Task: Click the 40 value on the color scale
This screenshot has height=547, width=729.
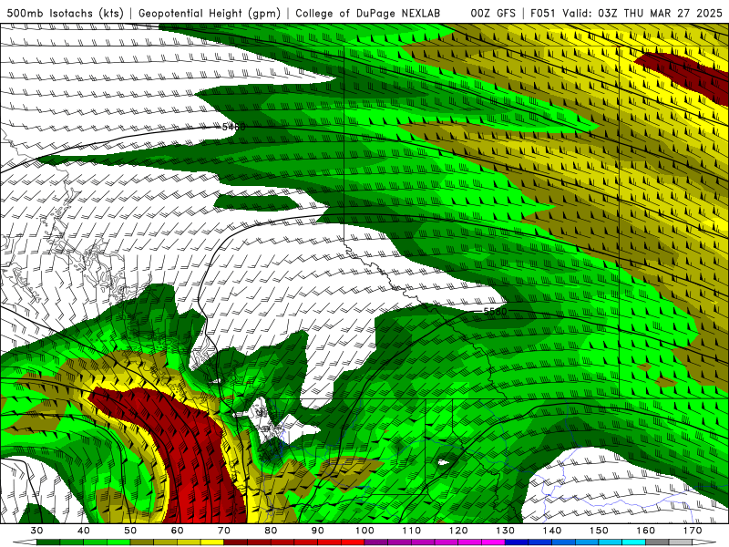Action: 84,531
